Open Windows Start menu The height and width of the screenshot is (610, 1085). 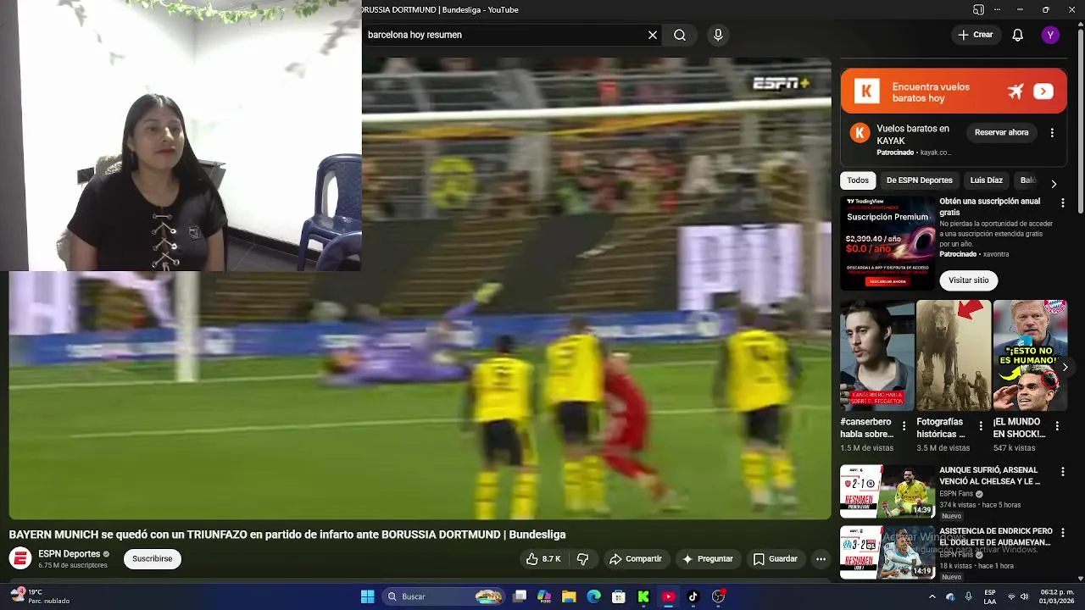(368, 596)
